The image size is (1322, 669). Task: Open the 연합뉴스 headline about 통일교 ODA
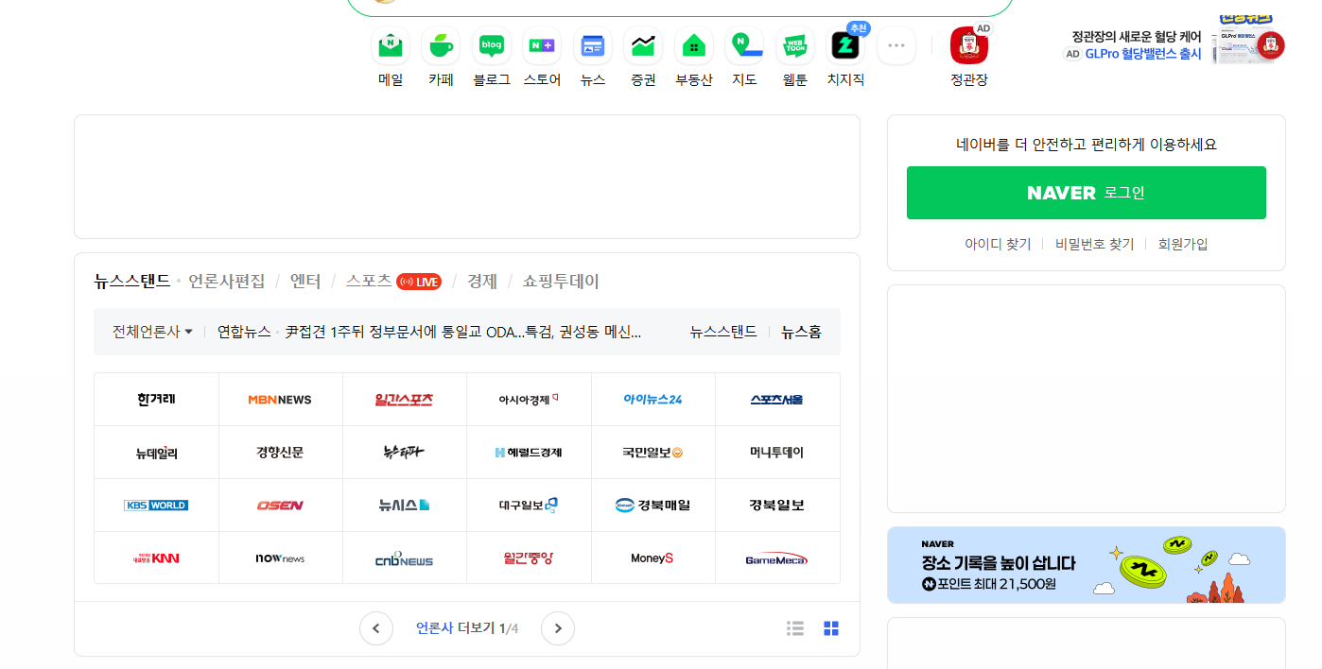click(463, 332)
